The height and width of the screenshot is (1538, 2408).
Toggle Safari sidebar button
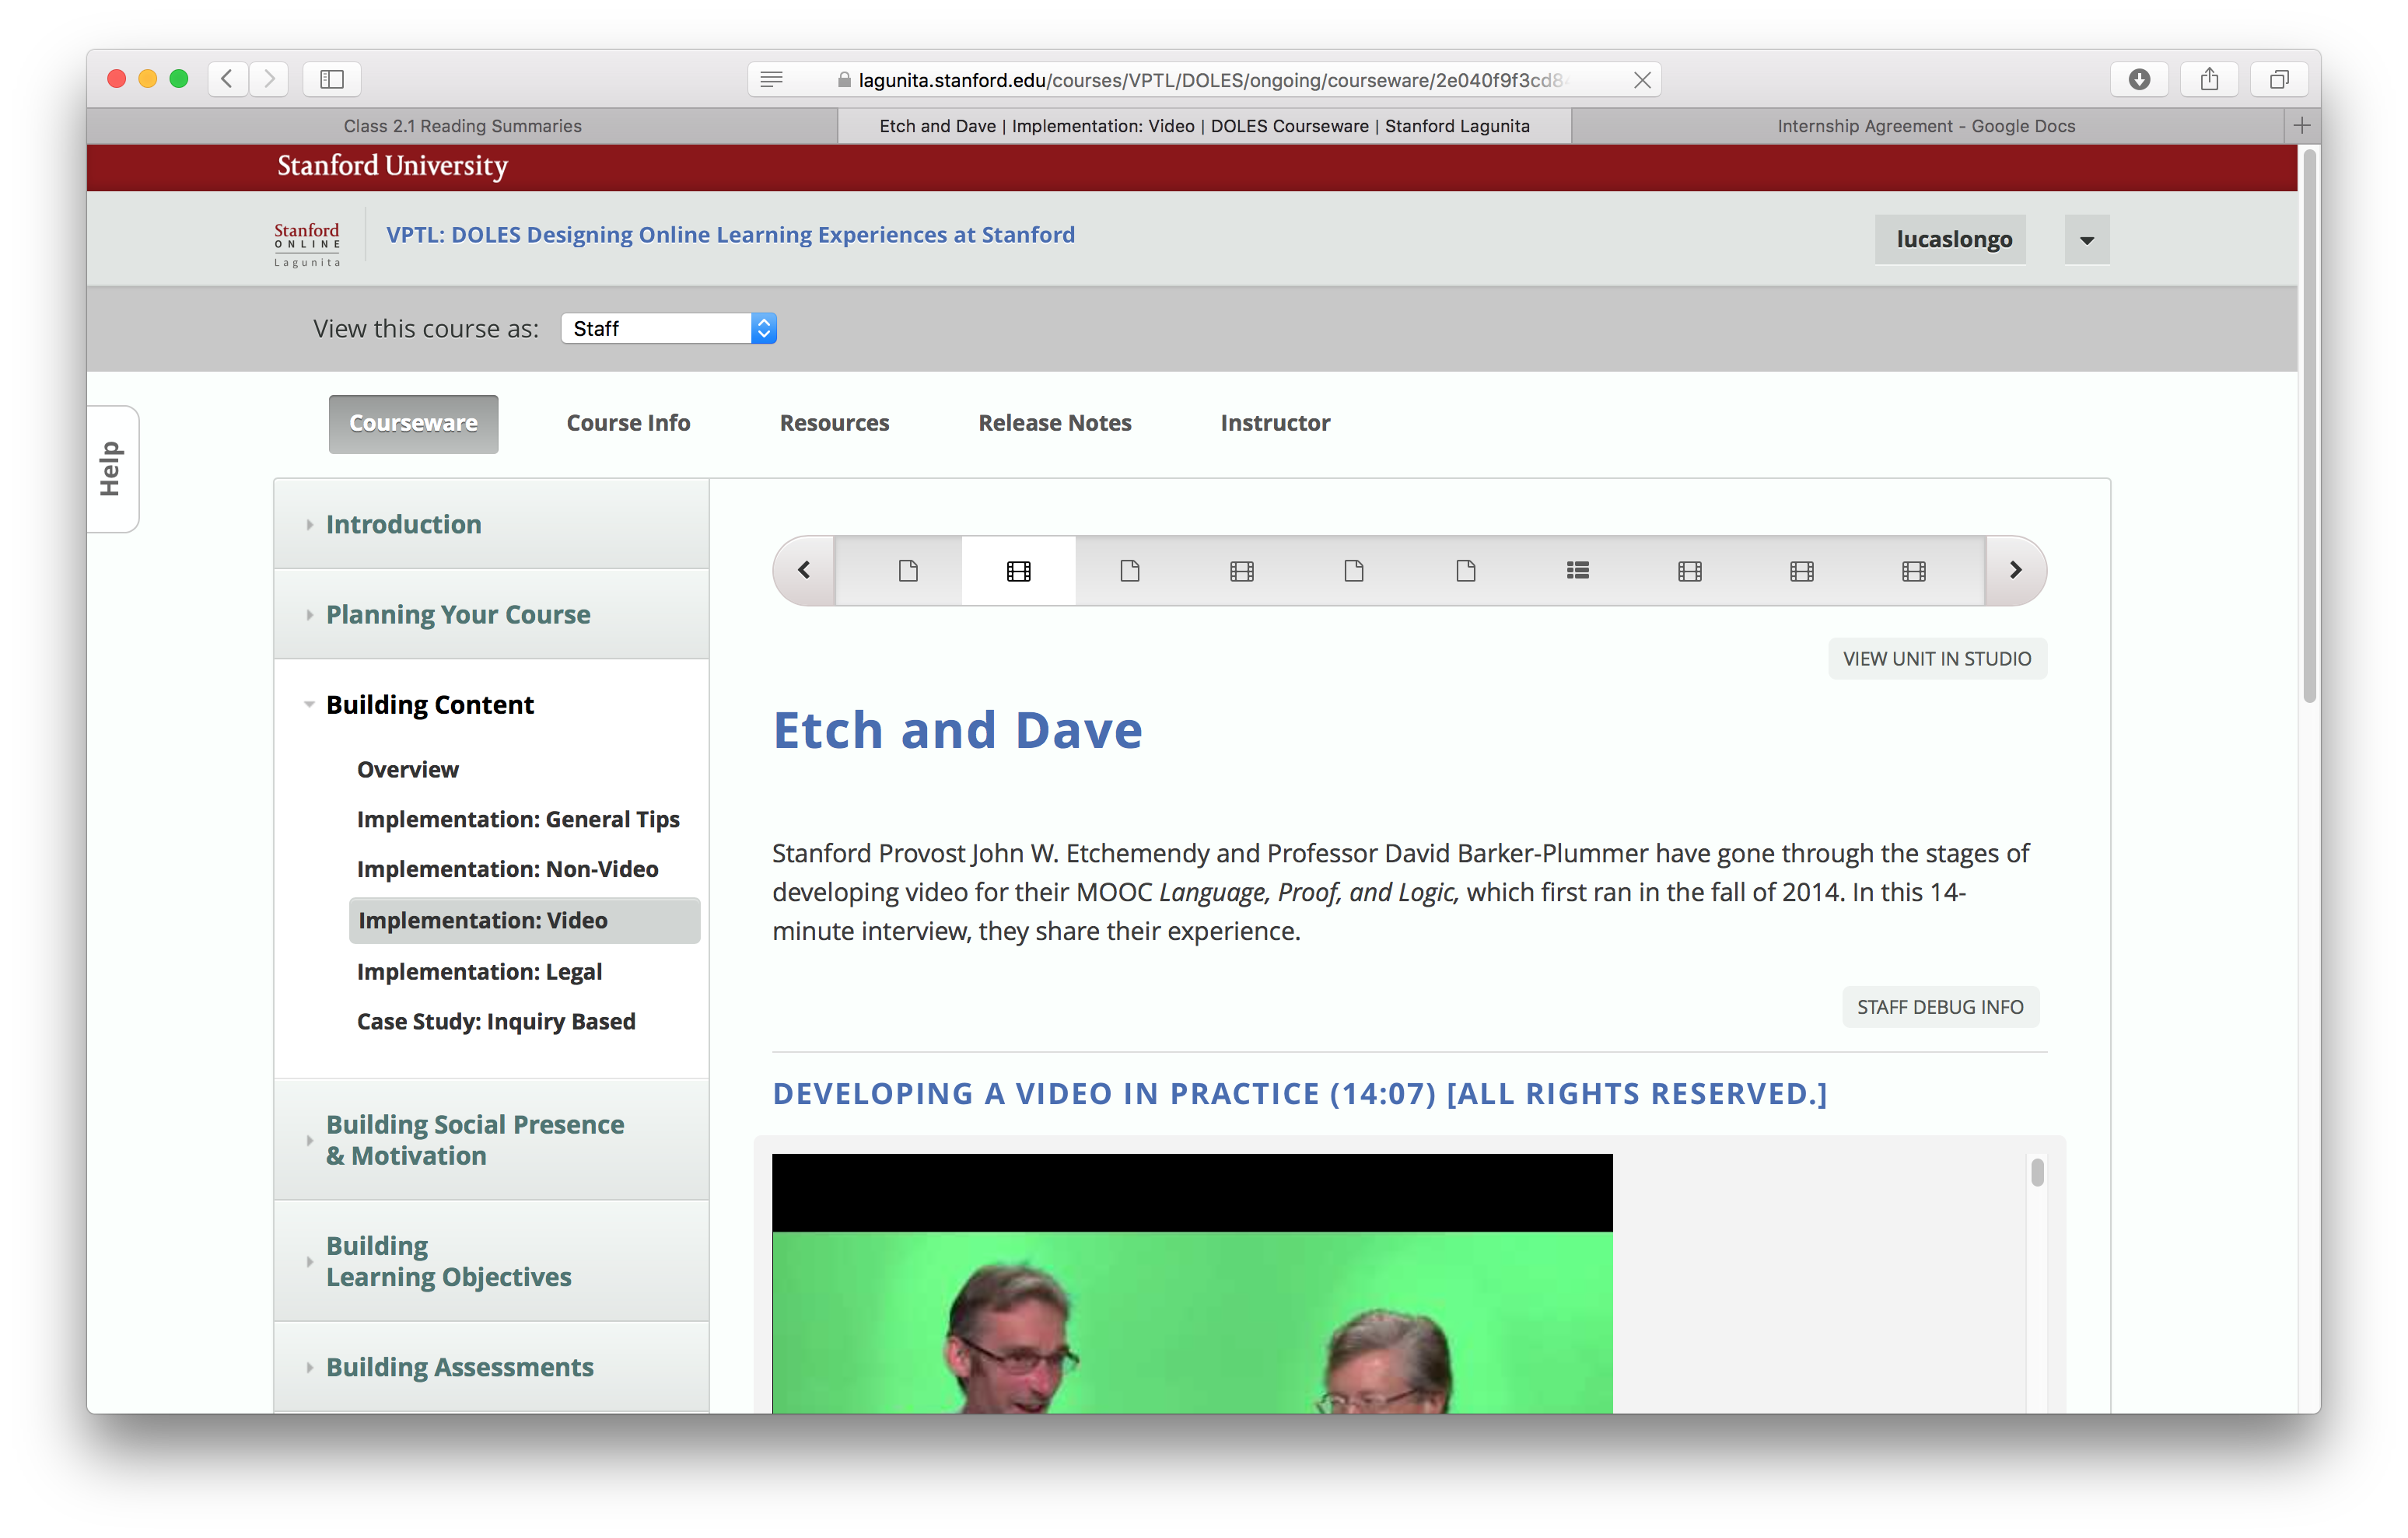[x=332, y=79]
